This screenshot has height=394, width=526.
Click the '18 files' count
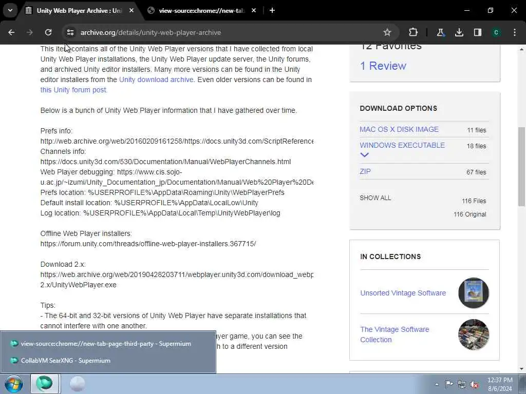[476, 146]
